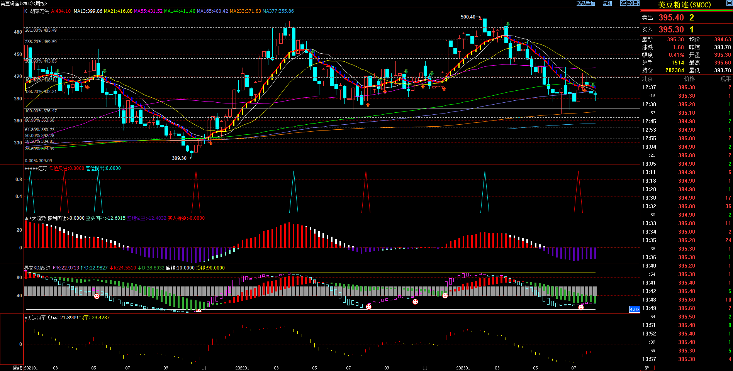The image size is (733, 371).
Task: Open the 商品叠加 overlay link
Action: [x=585, y=3]
